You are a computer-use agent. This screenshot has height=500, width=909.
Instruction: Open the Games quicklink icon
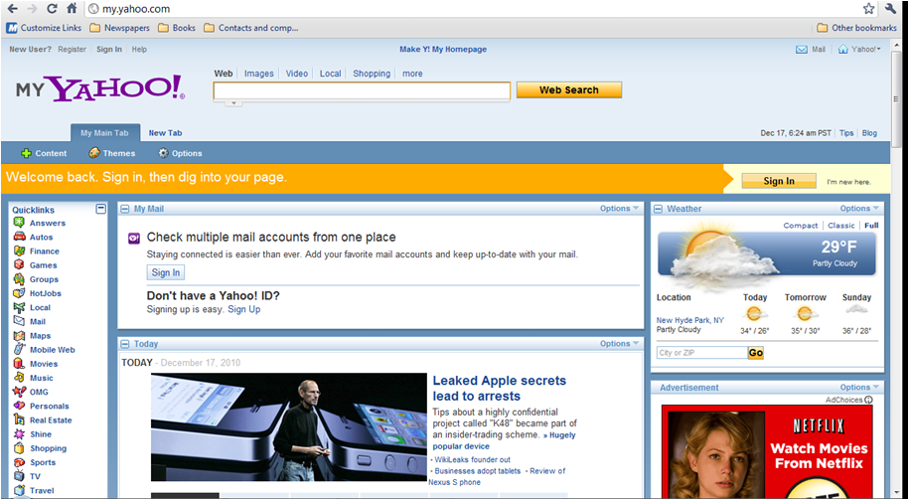tap(19, 265)
